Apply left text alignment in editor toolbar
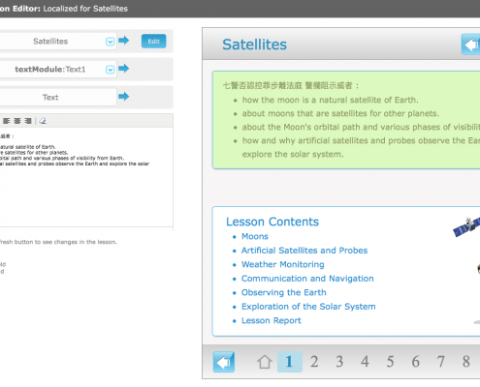 [x=7, y=121]
